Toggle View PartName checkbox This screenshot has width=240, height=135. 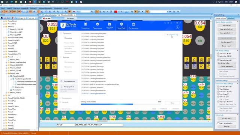[x=218, y=87]
